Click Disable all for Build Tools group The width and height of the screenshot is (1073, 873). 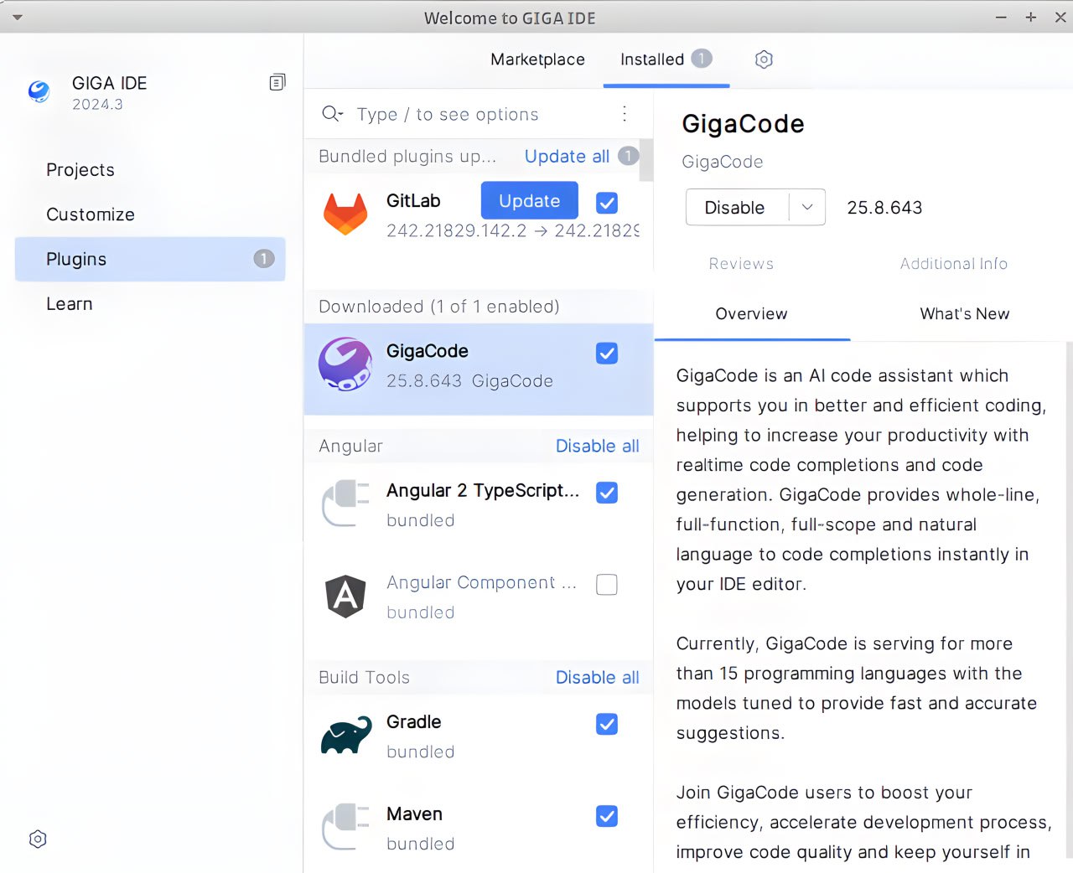click(598, 678)
